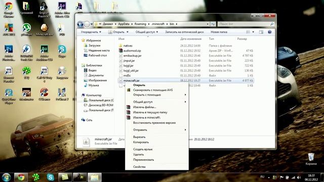
Task: Expand the Упорядочить dropdown
Action: [x=91, y=32]
